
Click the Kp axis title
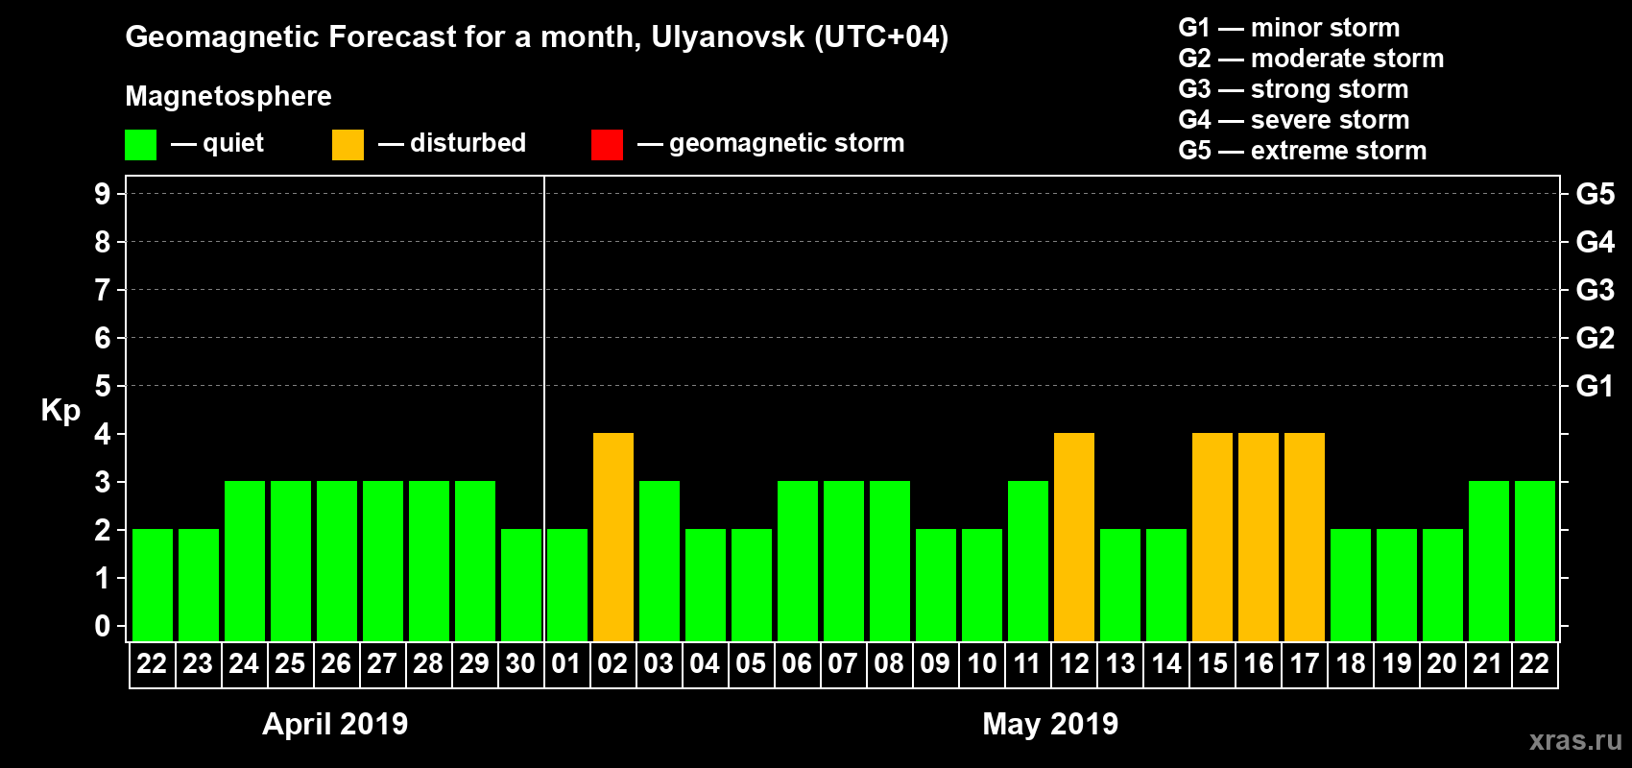click(60, 411)
